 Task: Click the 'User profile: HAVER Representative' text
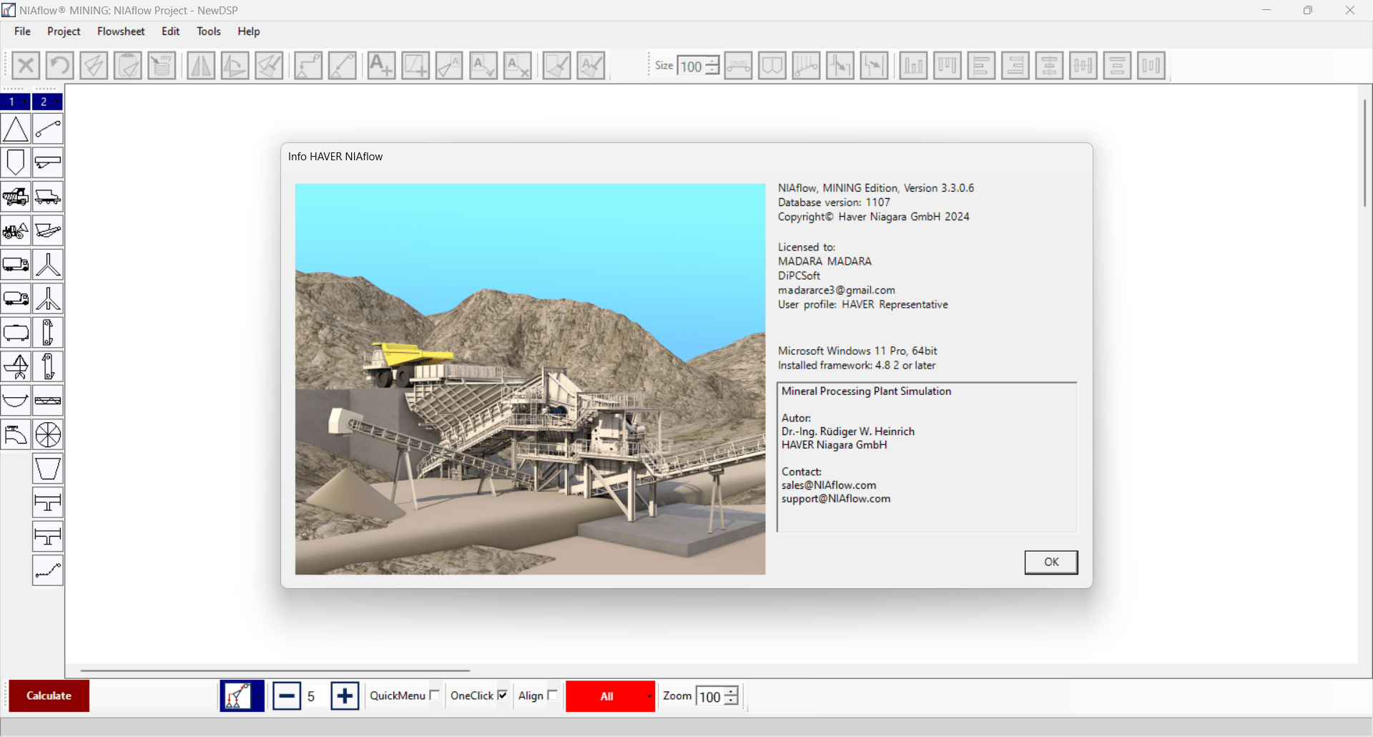point(863,305)
